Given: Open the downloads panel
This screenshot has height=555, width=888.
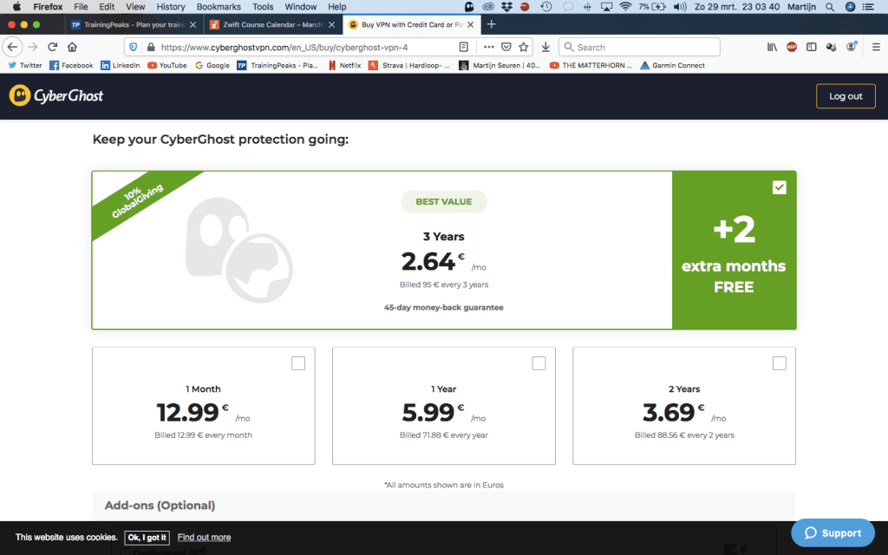Looking at the screenshot, I should click(545, 47).
